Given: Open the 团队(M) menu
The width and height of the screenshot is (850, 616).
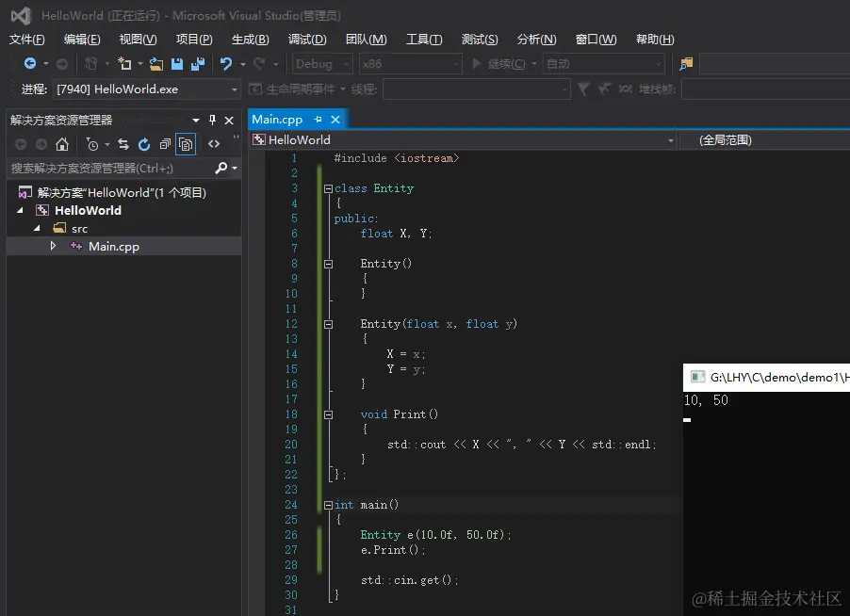Looking at the screenshot, I should pyautogui.click(x=366, y=39).
